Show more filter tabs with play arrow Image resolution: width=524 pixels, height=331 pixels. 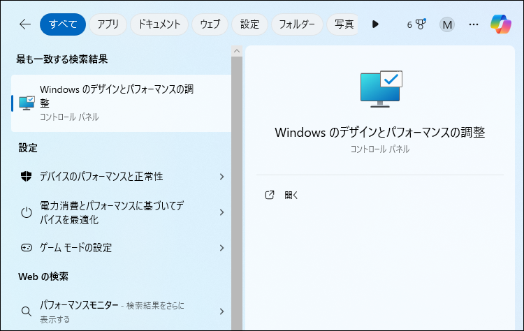(x=375, y=24)
